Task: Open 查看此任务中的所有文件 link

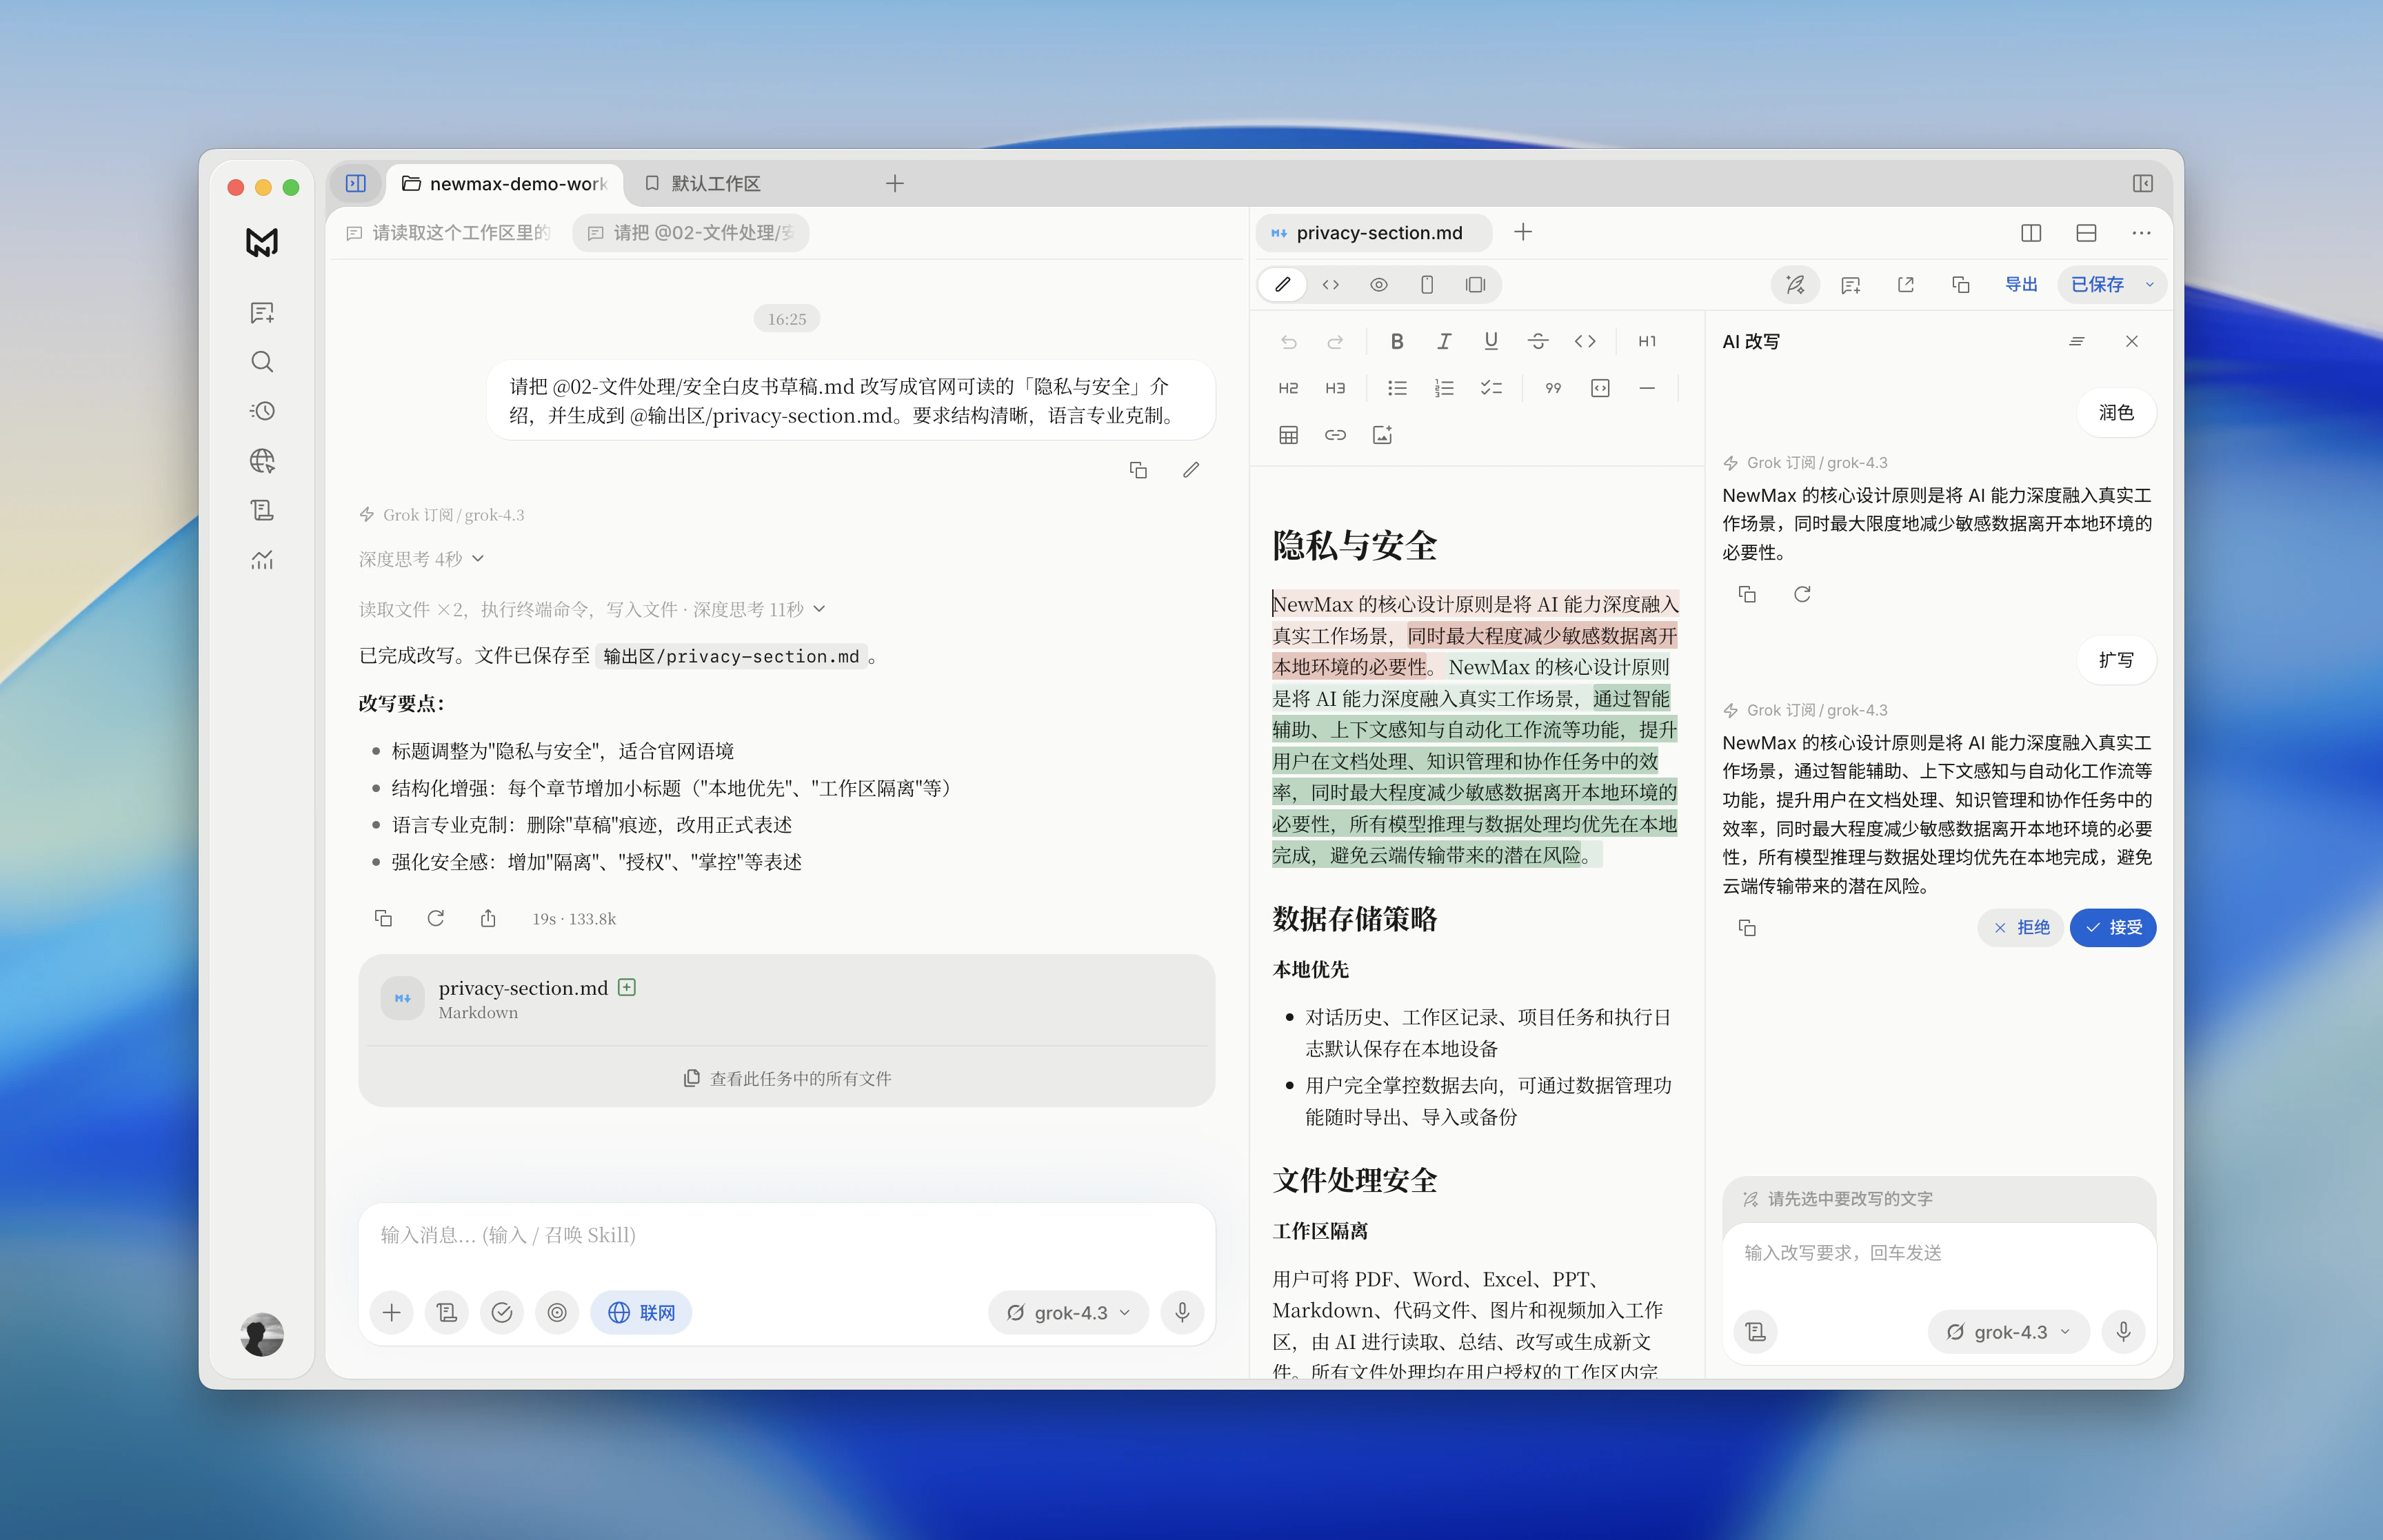Action: click(x=787, y=1079)
